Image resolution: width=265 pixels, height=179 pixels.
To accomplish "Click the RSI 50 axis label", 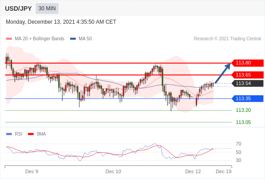I will coord(238,152).
